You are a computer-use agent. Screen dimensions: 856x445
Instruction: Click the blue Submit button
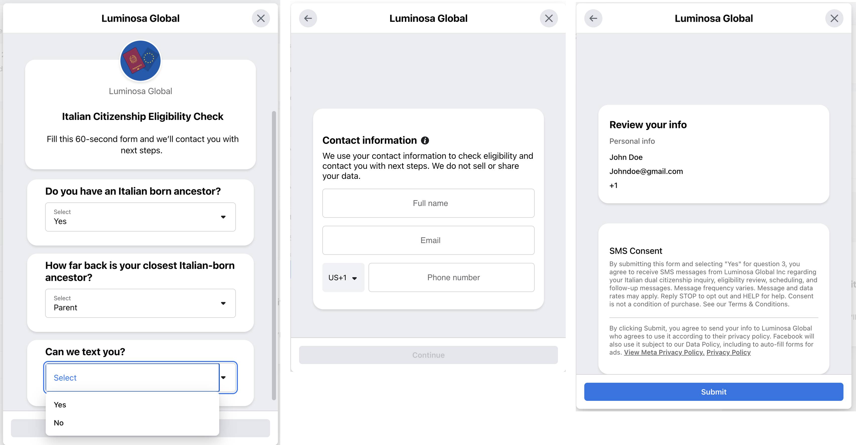click(x=714, y=392)
